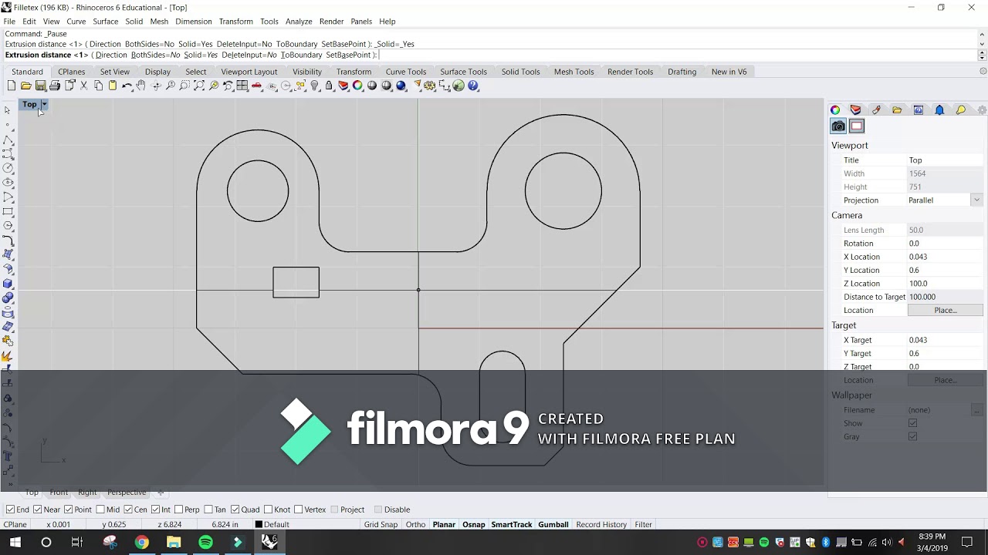Toggle Grid Snap in the status bar
Image resolution: width=988 pixels, height=555 pixels.
(x=381, y=525)
